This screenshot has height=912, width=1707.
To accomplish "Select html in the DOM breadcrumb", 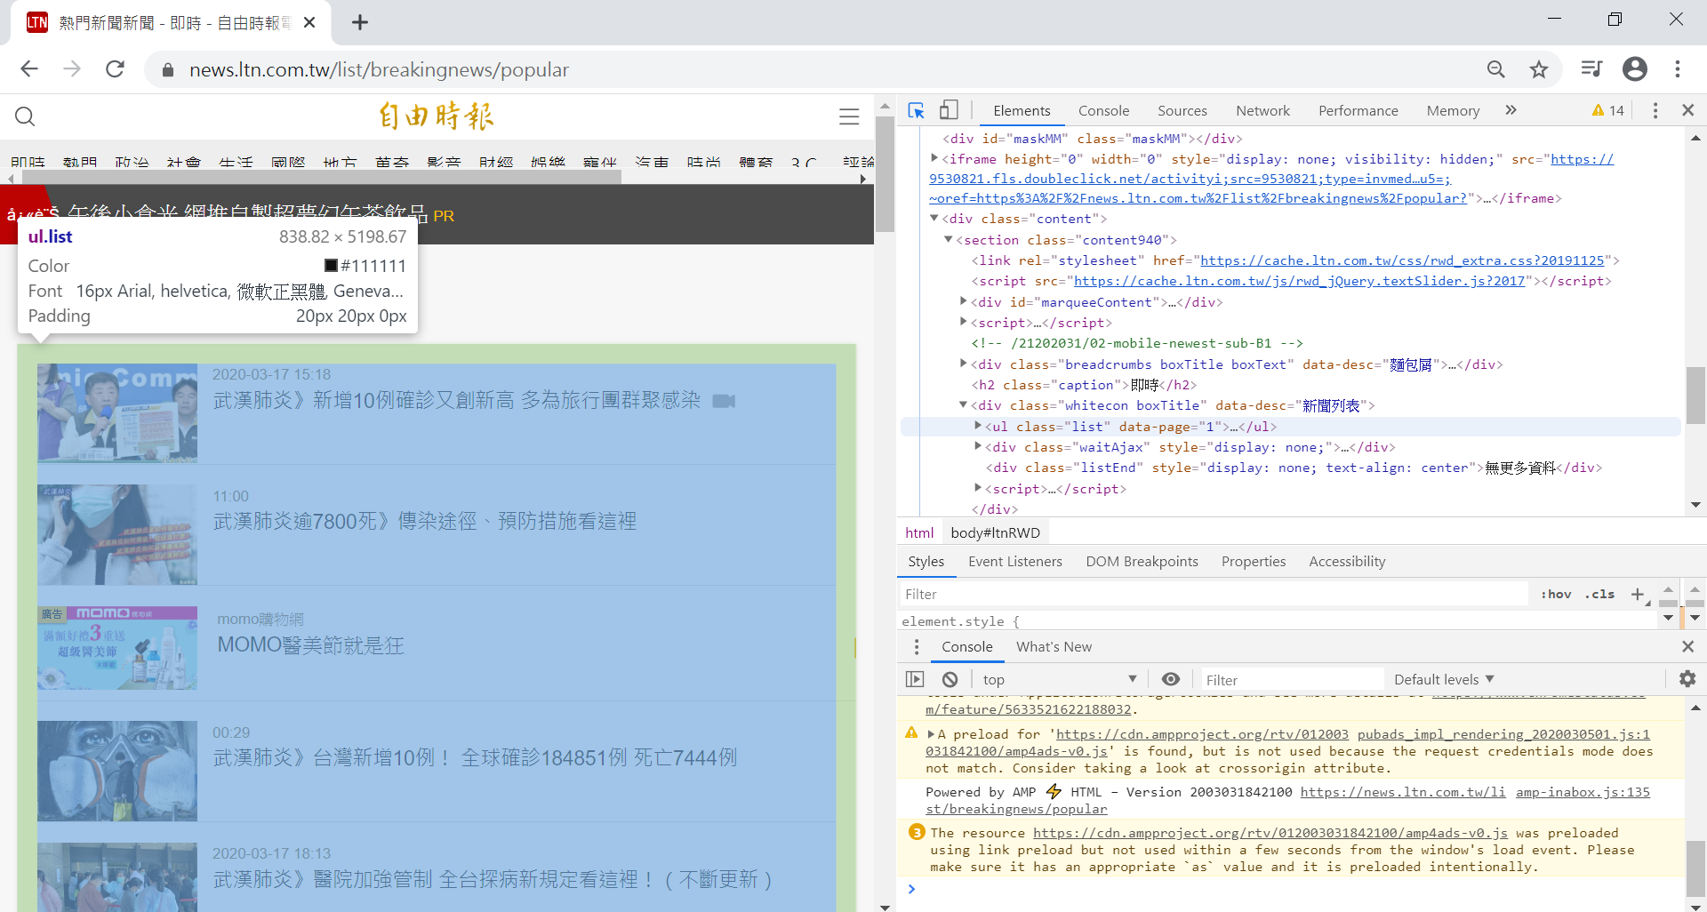I will pyautogui.click(x=919, y=533).
